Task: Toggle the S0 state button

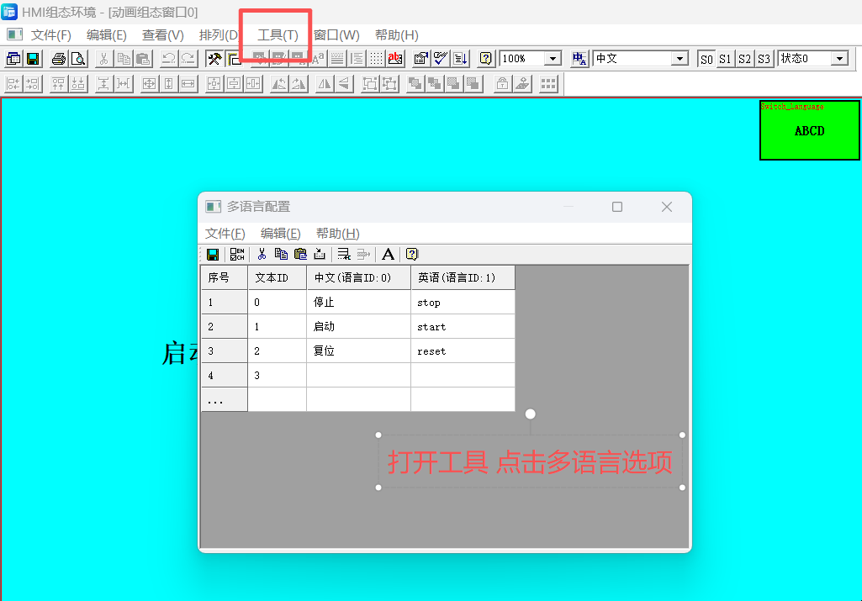Action: [x=706, y=58]
